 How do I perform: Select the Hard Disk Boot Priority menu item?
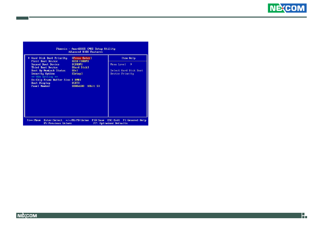click(49, 58)
